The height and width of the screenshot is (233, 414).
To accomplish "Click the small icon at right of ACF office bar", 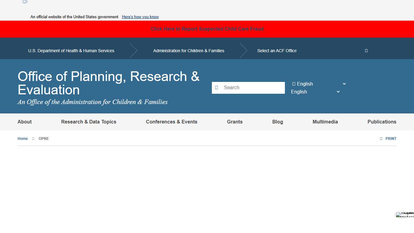I will tap(366, 51).
